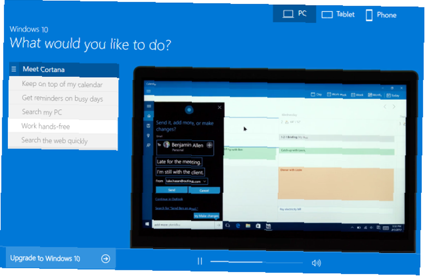Open Cortana hamburger menu in sidebar
This screenshot has width=425, height=276.
[149, 106]
